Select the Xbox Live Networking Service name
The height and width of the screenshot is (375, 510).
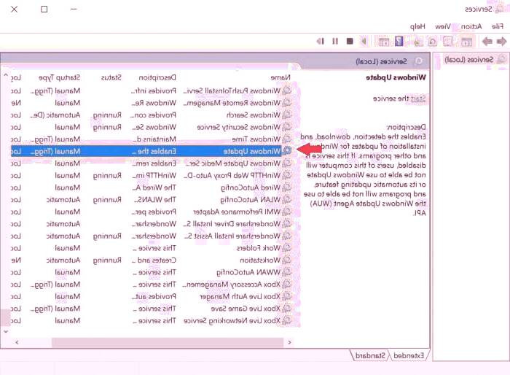(232, 320)
